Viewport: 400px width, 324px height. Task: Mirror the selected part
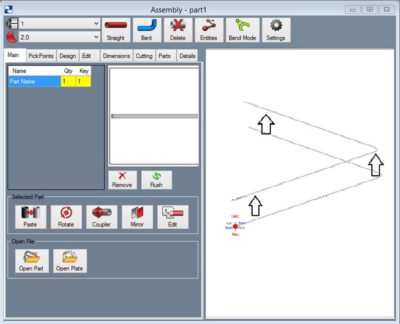click(137, 216)
